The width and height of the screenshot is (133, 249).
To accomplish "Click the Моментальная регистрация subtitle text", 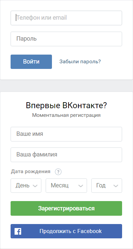I will tap(66, 115).
